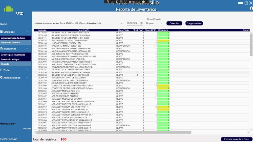Click the video camera icon in debug toolbar

(x=112, y=2)
